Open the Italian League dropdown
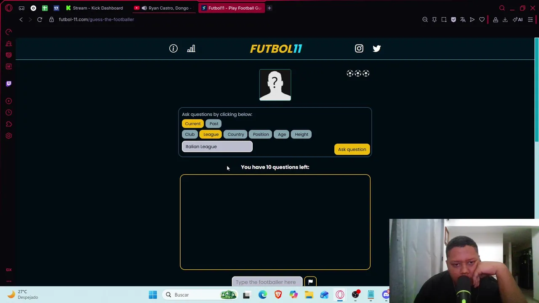The width and height of the screenshot is (539, 303). 217,146
